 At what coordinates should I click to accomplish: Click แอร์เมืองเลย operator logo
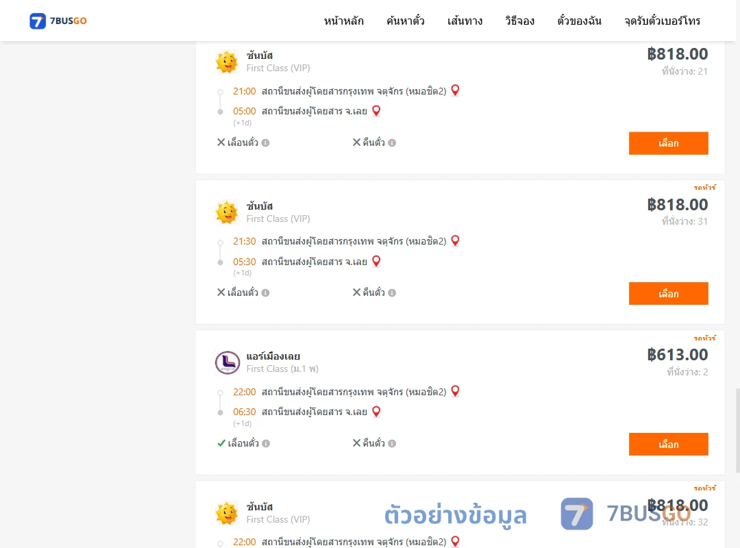[227, 362]
